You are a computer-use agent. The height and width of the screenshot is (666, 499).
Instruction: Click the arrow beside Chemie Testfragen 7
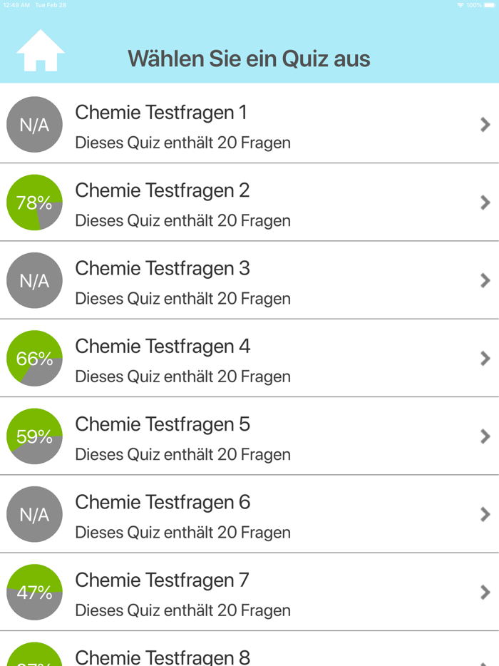click(485, 592)
